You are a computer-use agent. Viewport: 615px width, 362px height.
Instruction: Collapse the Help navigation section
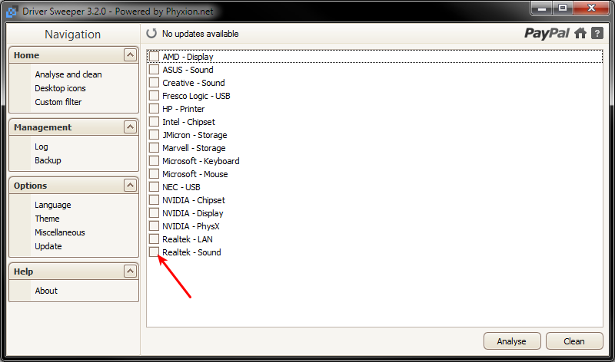click(130, 271)
